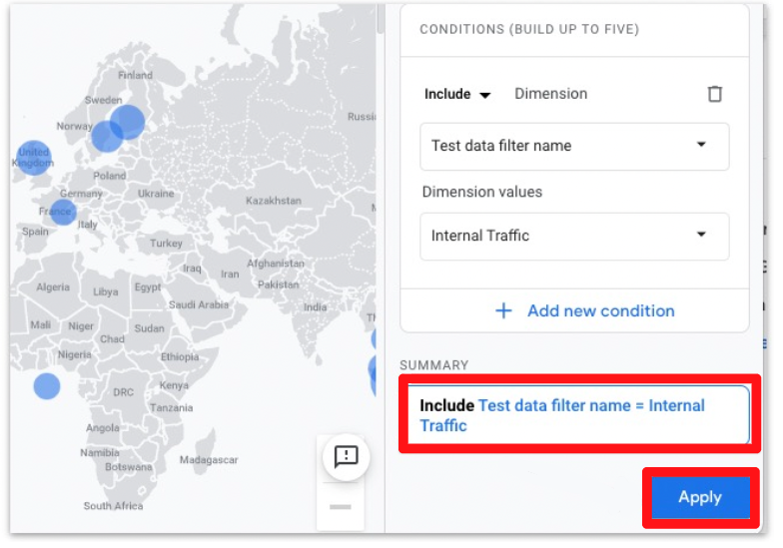
Task: Click Add new condition
Action: pyautogui.click(x=585, y=310)
